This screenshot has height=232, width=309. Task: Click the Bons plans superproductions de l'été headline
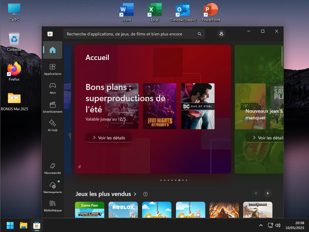125,98
